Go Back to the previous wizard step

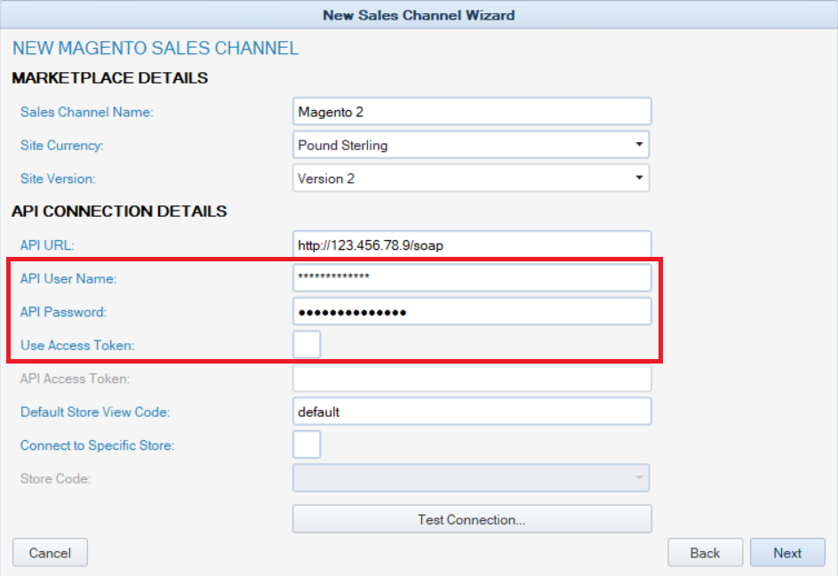tap(705, 553)
